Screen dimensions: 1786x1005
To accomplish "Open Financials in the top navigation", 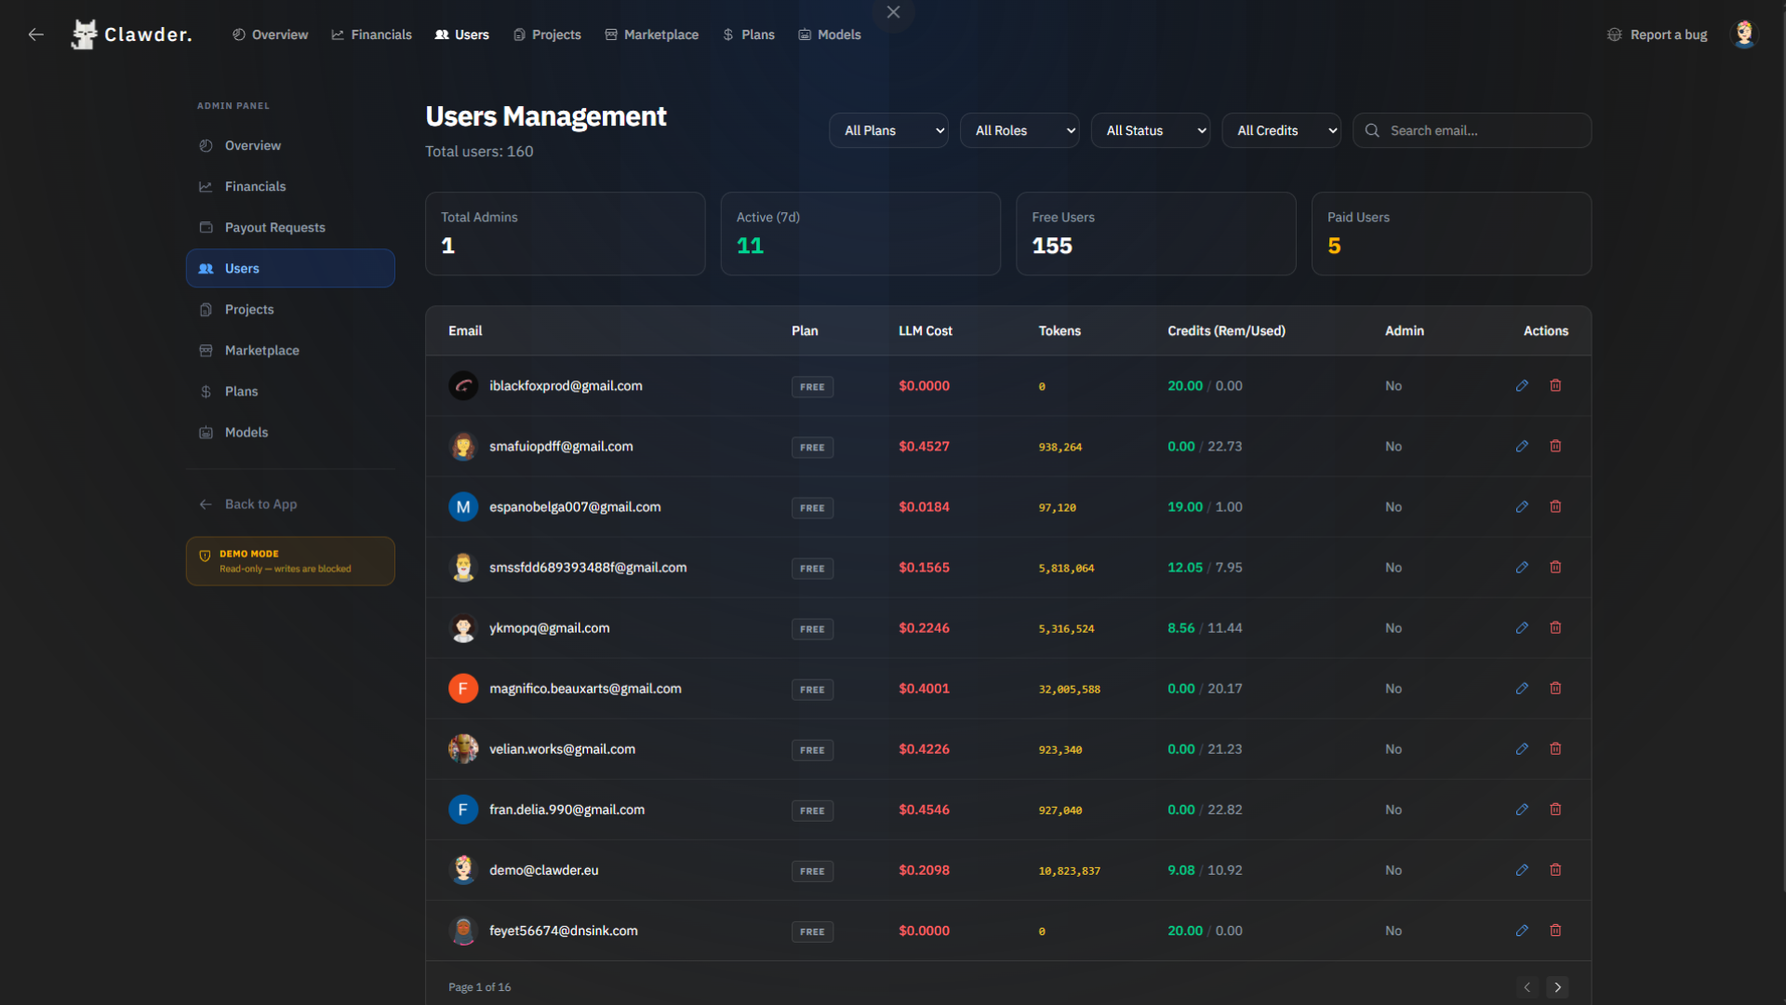I will pyautogui.click(x=371, y=34).
